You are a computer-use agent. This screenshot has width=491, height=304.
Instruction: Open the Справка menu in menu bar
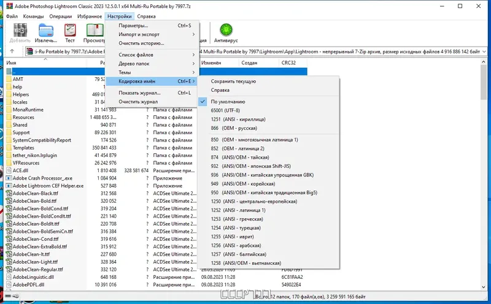pyautogui.click(x=146, y=17)
